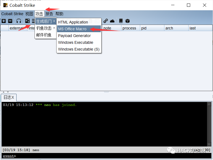The width and height of the screenshot is (213, 160).
Task: Minimize the Cobalt Strike window
Action: tap(173, 5)
